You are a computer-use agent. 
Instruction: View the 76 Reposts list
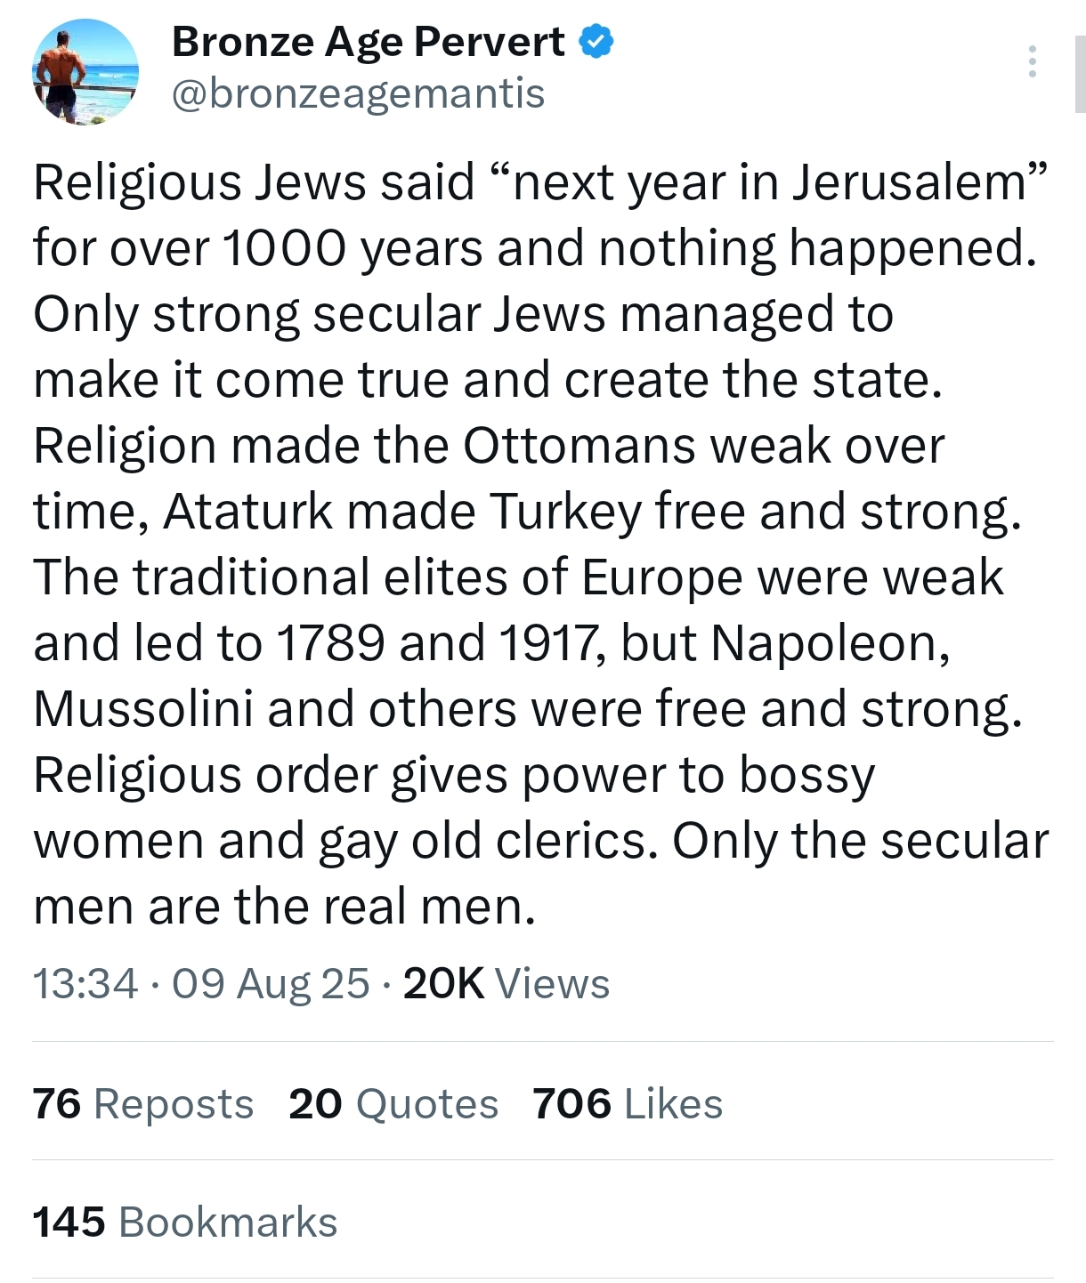[x=143, y=1104]
